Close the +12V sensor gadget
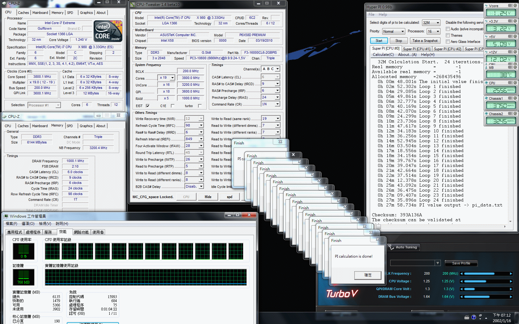The width and height of the screenshot is (519, 324). 515,52
